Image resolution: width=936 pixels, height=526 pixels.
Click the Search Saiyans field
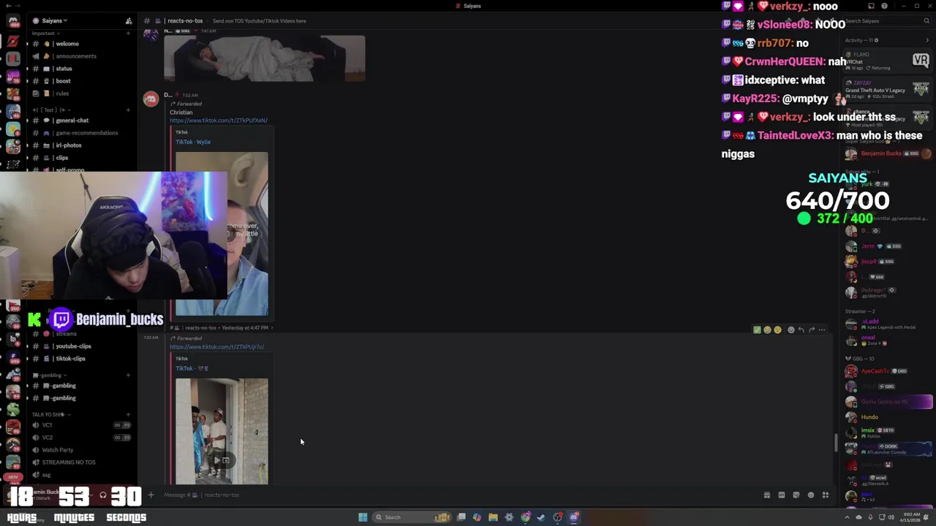coord(886,21)
